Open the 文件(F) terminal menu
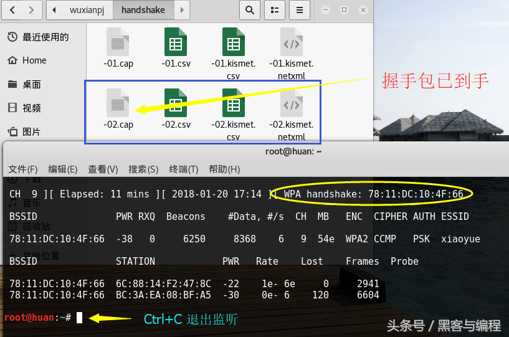 23,169
